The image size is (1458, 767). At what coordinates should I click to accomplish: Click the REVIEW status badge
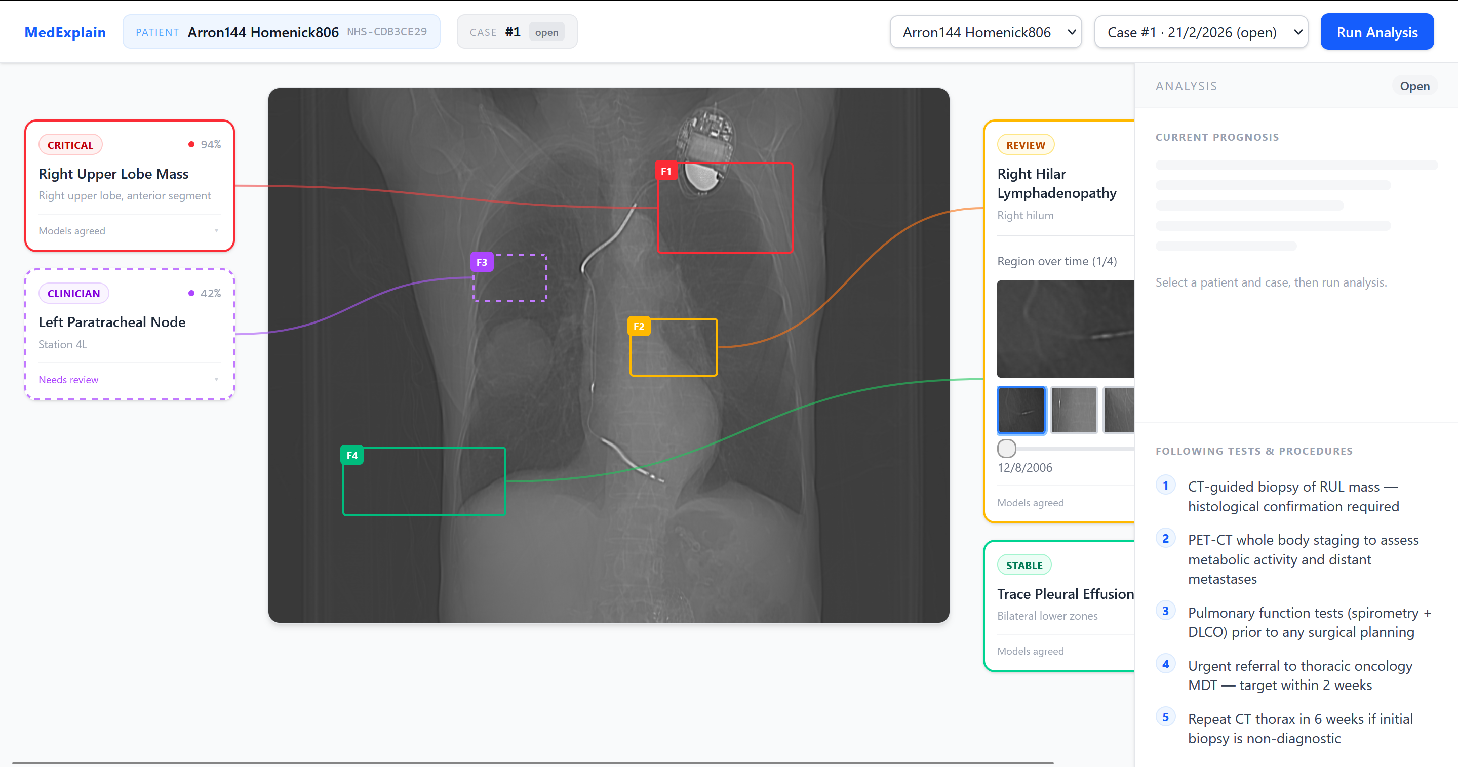pos(1025,145)
